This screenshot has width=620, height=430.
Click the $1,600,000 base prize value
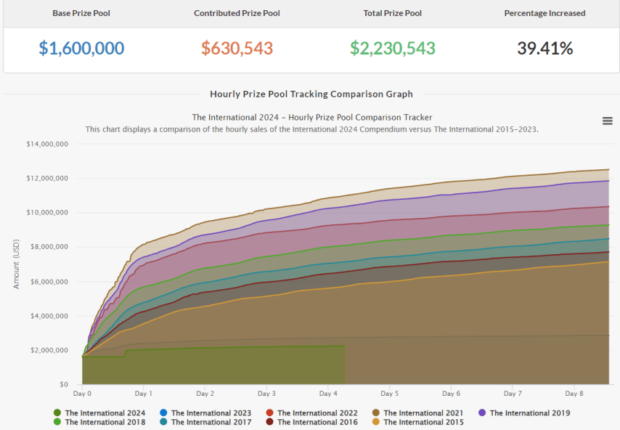81,49
